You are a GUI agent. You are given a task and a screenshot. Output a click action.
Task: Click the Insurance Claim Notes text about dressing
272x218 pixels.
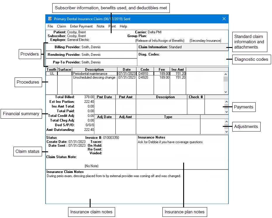click(114, 176)
